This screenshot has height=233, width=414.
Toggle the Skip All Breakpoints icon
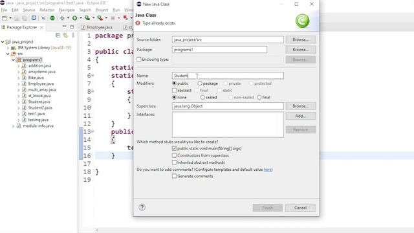pos(43,18)
